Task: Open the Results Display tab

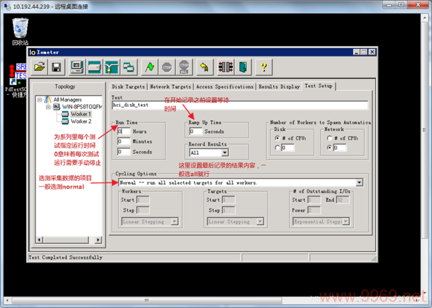Action: (x=279, y=87)
